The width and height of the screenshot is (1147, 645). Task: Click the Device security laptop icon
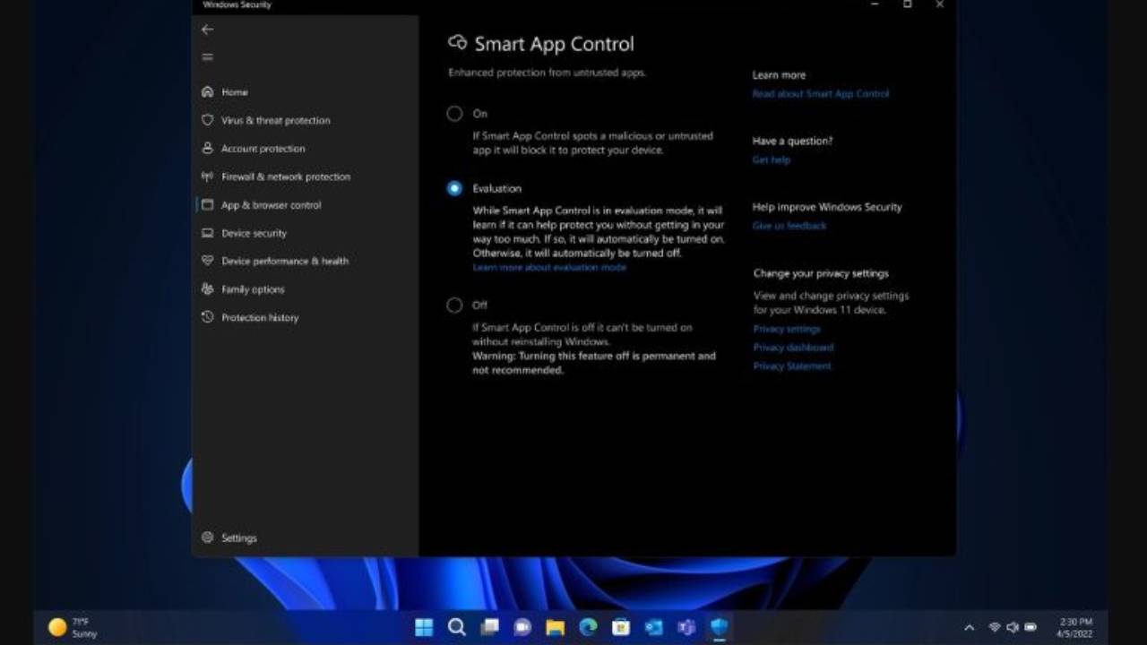click(x=208, y=233)
